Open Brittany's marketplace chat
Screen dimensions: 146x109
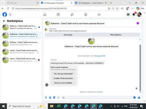21,44
